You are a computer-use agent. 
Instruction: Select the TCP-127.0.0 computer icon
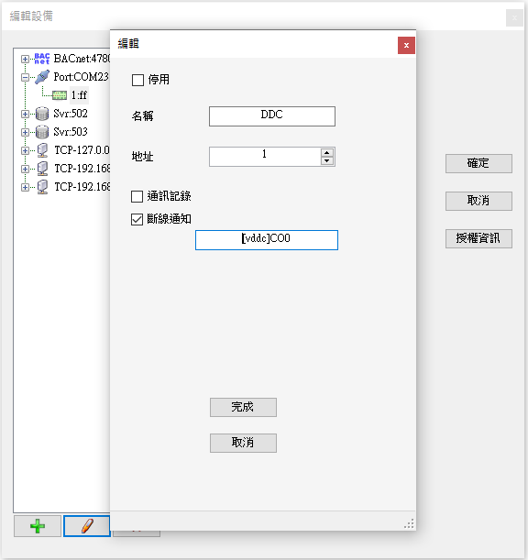(x=42, y=150)
